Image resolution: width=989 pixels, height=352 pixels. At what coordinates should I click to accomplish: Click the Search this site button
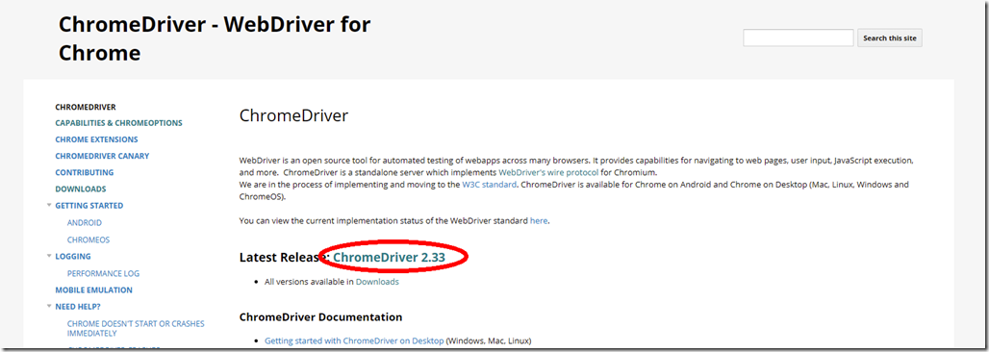tap(889, 38)
